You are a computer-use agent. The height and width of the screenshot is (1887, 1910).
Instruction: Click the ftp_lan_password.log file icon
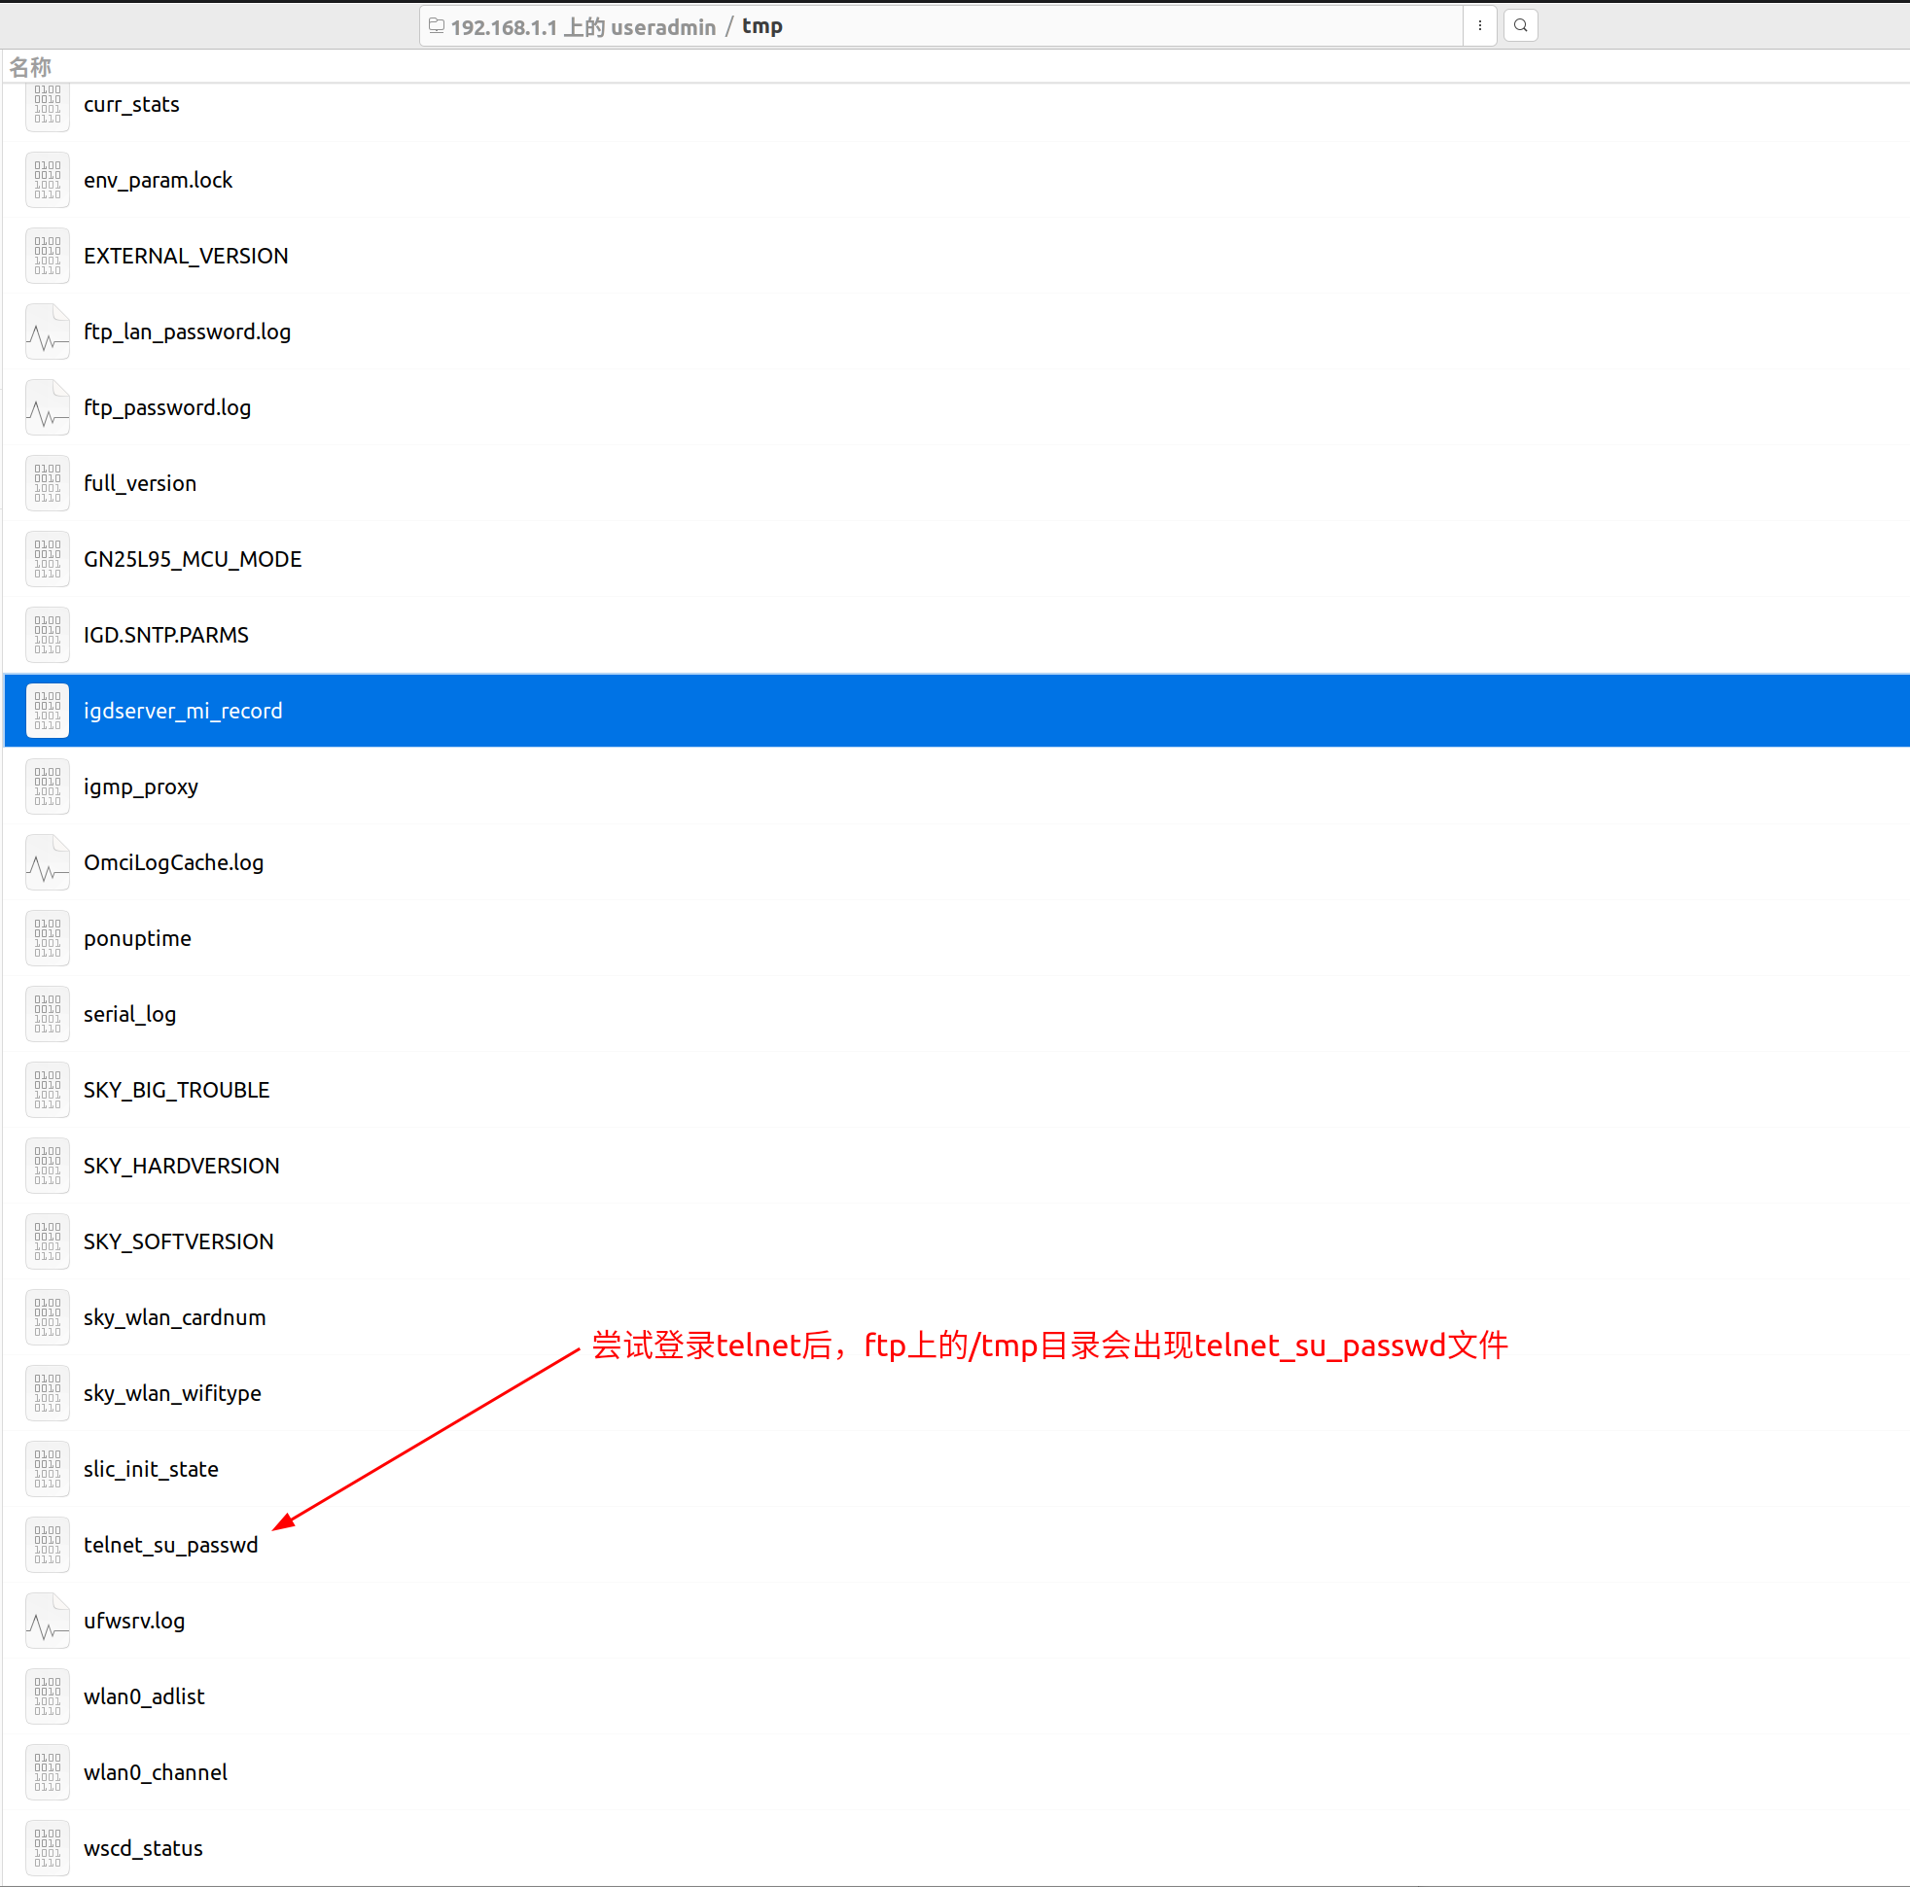pyautogui.click(x=48, y=332)
